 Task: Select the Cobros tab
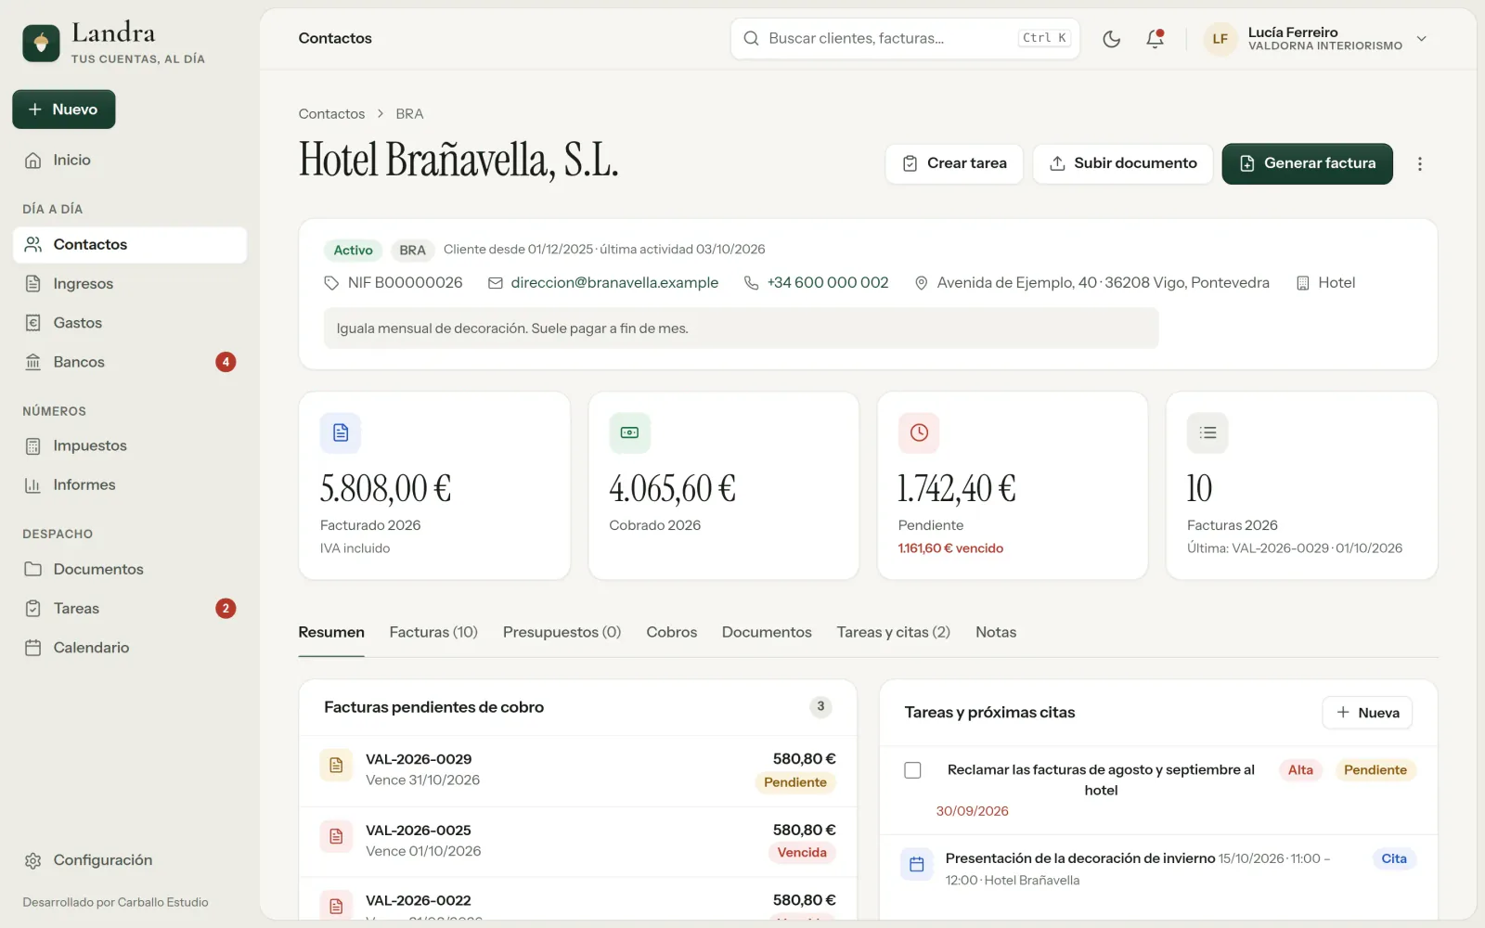[671, 632]
